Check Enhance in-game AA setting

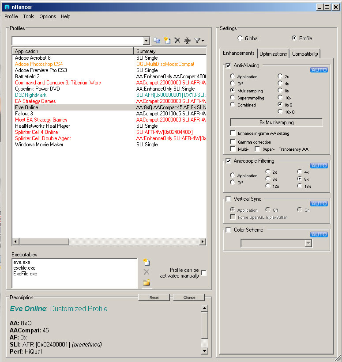[x=233, y=133]
